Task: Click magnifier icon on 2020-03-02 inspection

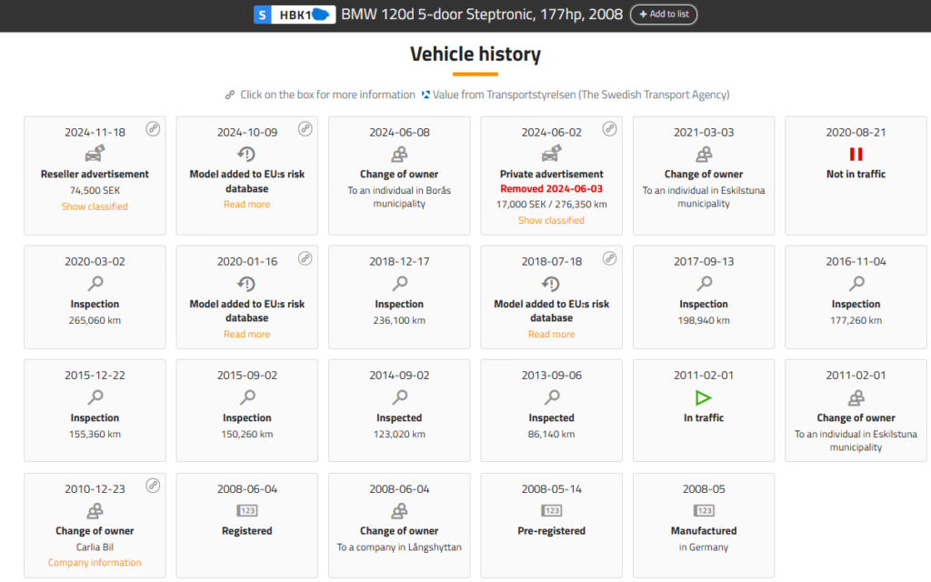Action: point(95,284)
